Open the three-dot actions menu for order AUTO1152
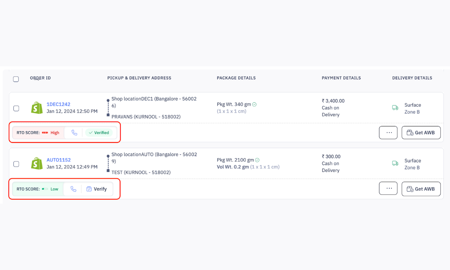This screenshot has height=270, width=450. coord(388,188)
